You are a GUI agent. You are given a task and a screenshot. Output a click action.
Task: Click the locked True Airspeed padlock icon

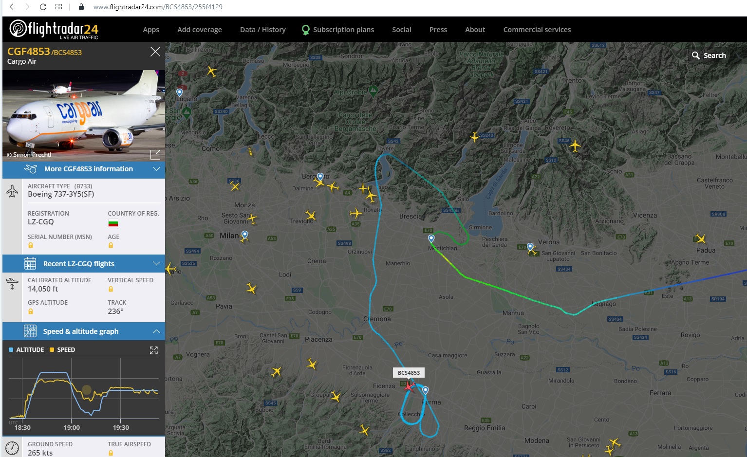[x=111, y=453]
